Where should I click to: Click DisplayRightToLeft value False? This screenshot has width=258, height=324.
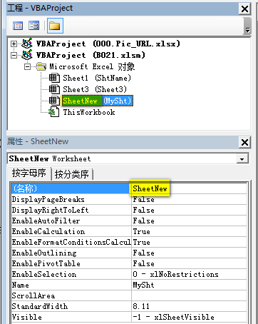point(189,210)
